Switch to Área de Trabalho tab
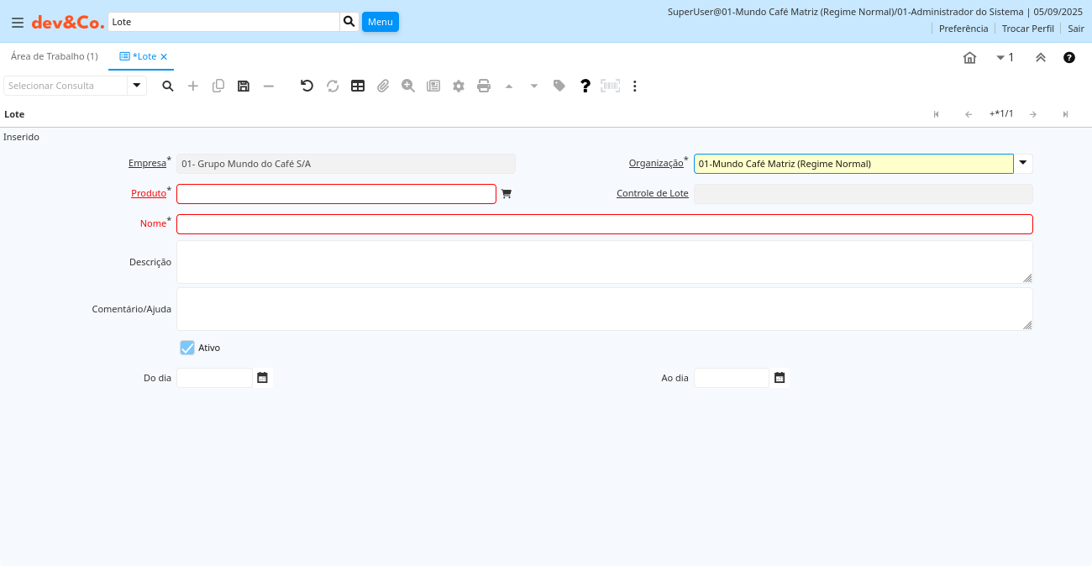 (x=54, y=56)
